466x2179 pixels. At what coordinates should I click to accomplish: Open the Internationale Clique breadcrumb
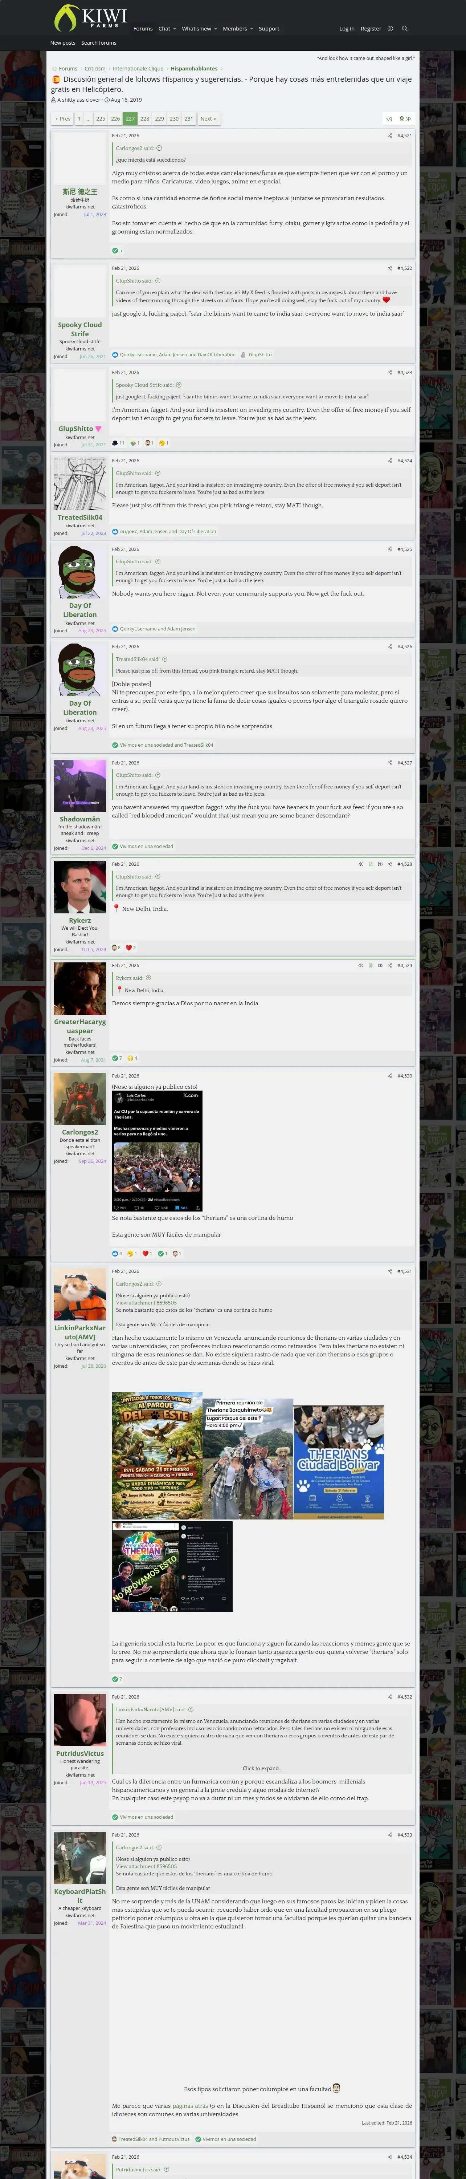pyautogui.click(x=138, y=69)
